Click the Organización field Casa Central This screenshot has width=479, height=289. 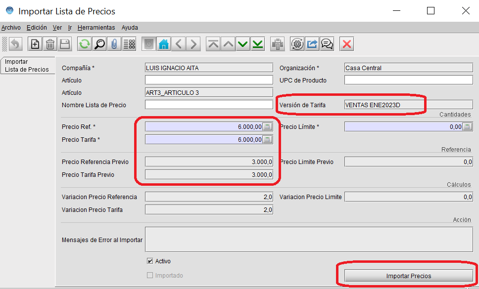point(408,68)
